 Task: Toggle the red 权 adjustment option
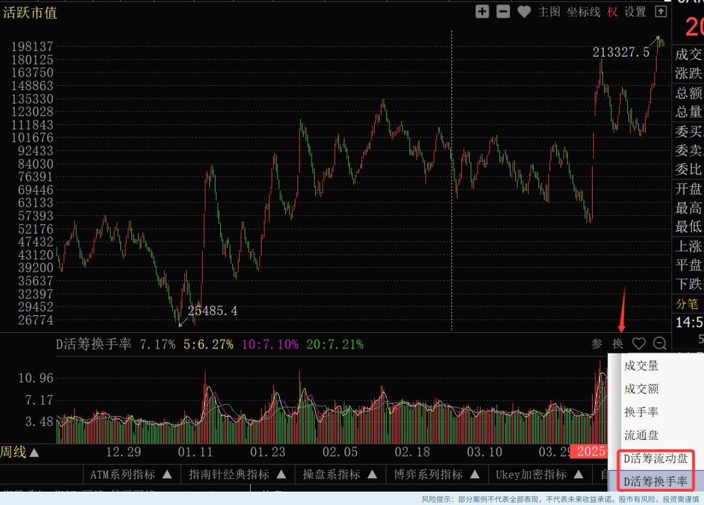pyautogui.click(x=612, y=12)
